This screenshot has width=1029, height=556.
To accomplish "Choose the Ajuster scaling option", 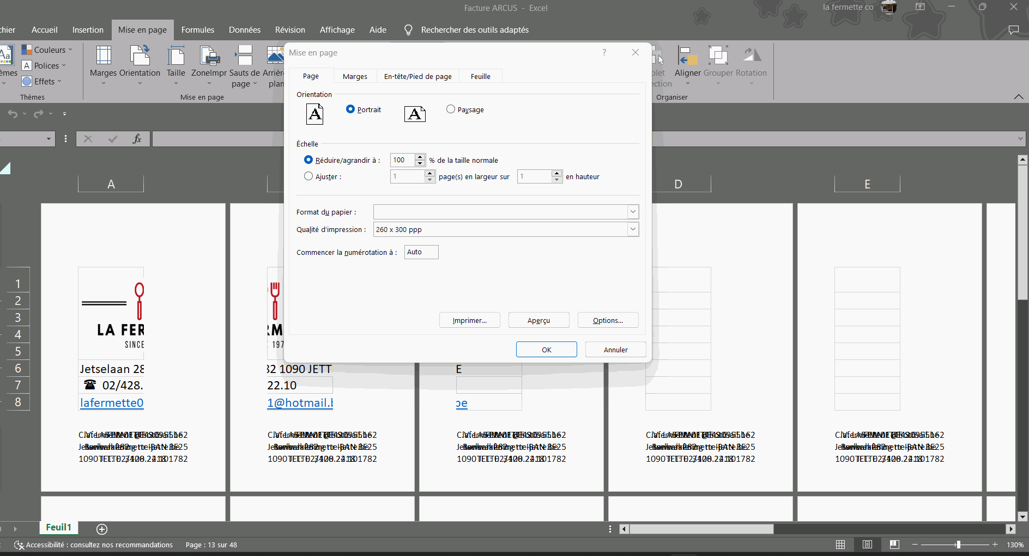I will point(308,176).
